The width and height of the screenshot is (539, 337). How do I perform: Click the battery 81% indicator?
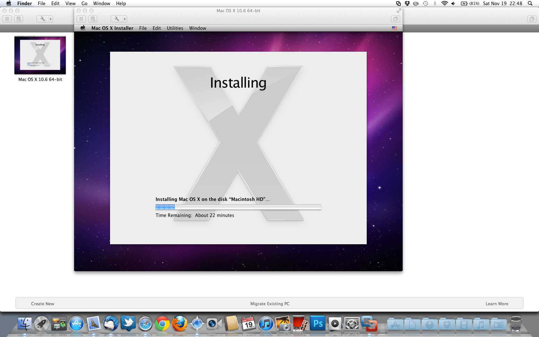pyautogui.click(x=470, y=4)
